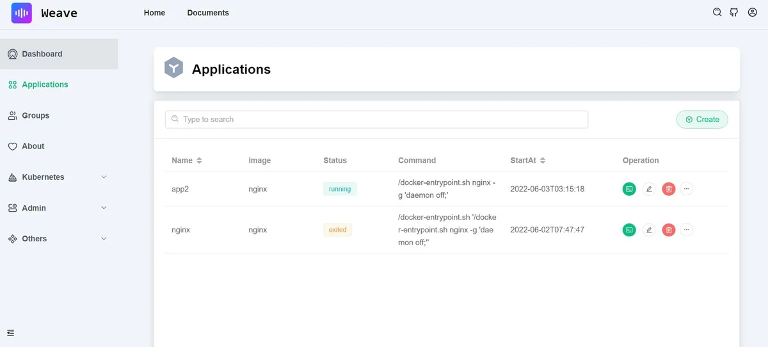Image resolution: width=768 pixels, height=347 pixels.
Task: Collapse the sidebar menu toggle
Action: (x=11, y=333)
